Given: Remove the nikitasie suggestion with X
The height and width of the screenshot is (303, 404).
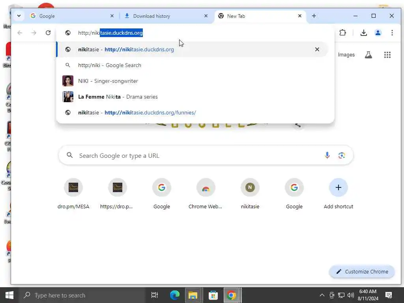Looking at the screenshot, I should pos(317,49).
